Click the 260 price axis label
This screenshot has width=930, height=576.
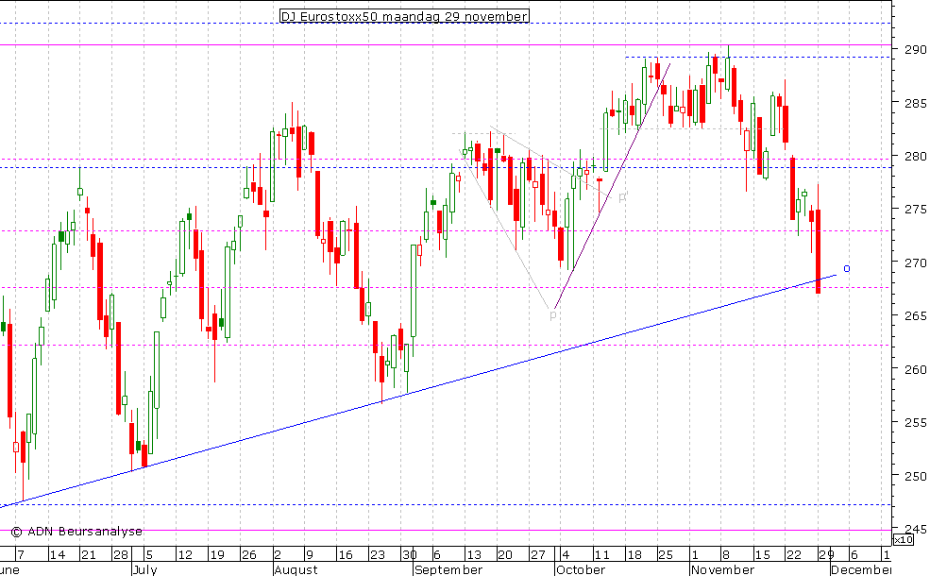[x=915, y=369]
